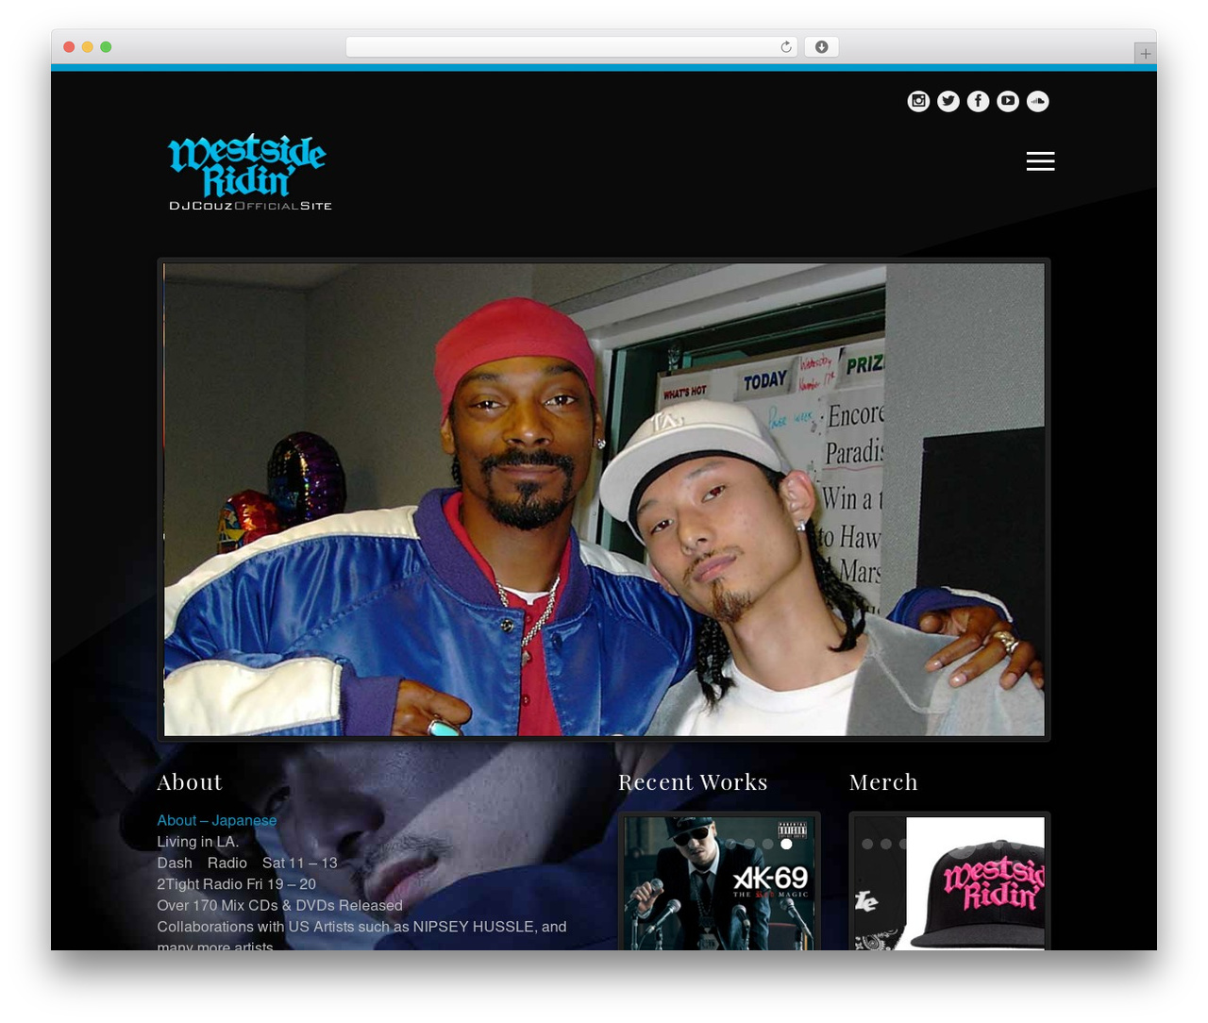
Task: Click the '2Tight Radio Fri 19 – 20' line
Action: point(236,884)
